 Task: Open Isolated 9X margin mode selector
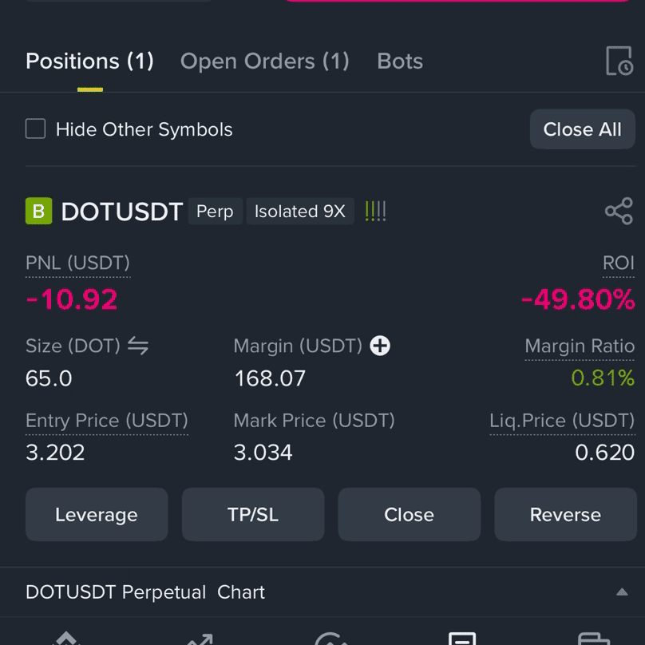[300, 211]
